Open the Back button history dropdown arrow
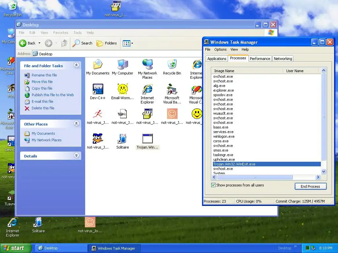Viewport: 338px width, 253px height. (40, 43)
